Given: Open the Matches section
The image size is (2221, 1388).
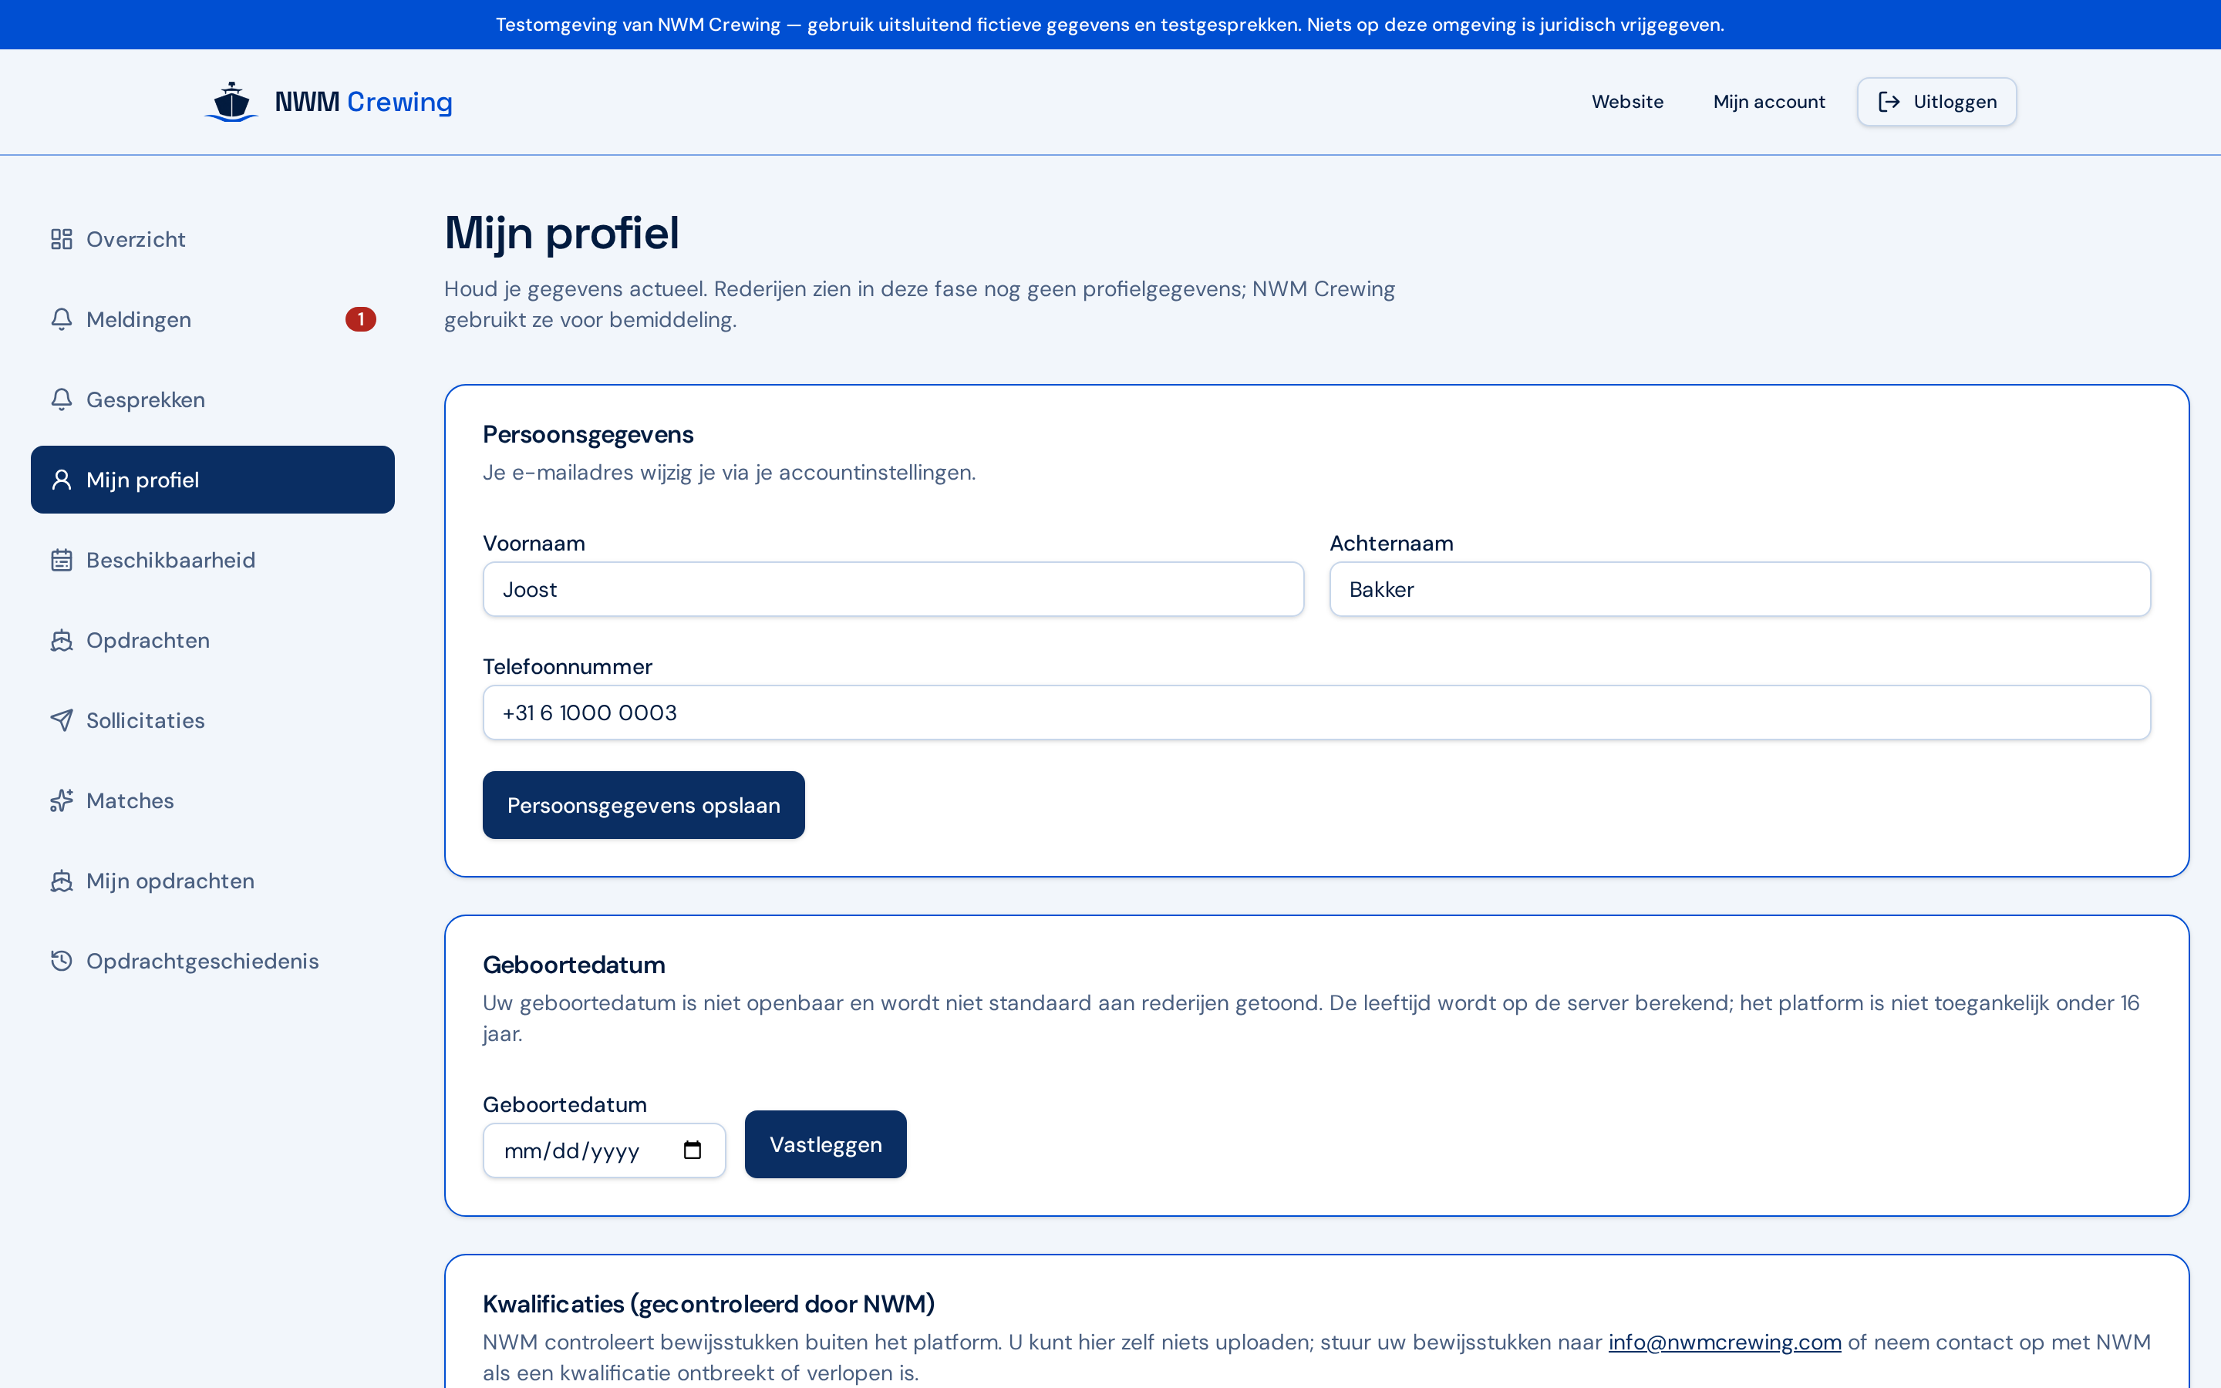Looking at the screenshot, I should (x=213, y=800).
